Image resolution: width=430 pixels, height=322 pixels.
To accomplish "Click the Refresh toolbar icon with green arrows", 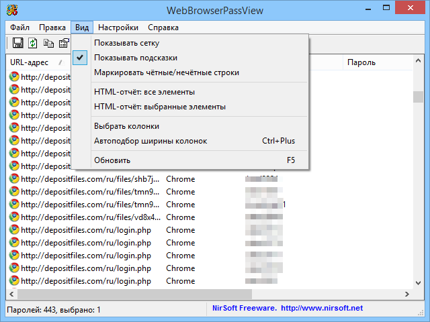I will pyautogui.click(x=33, y=43).
